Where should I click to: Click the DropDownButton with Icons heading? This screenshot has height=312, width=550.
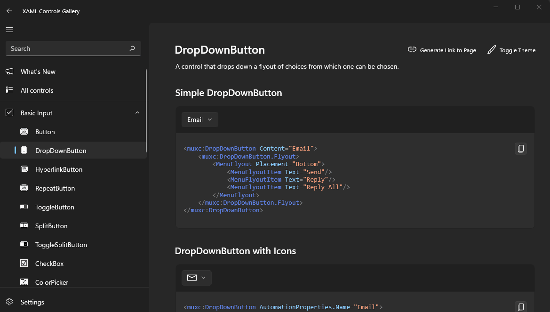pyautogui.click(x=235, y=251)
